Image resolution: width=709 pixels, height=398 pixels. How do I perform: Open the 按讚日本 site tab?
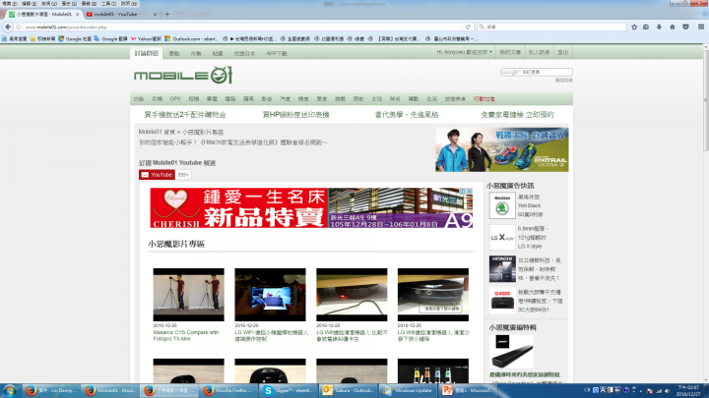(244, 53)
